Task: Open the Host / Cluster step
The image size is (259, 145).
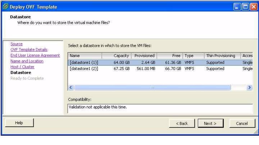Action: coord(22,67)
